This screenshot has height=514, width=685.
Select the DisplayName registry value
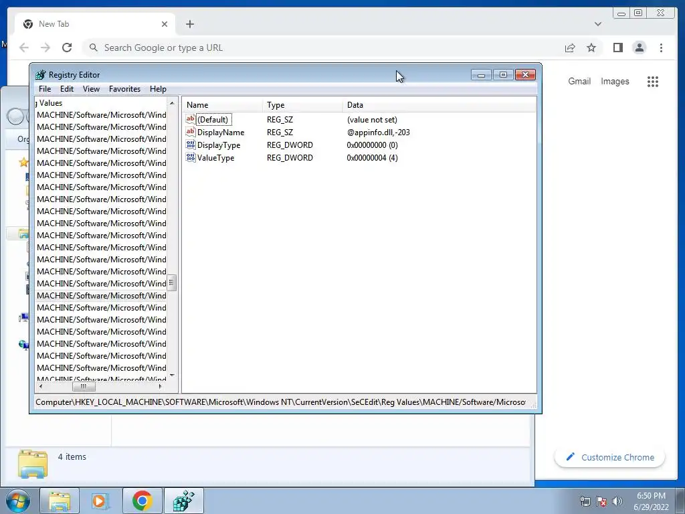click(221, 133)
